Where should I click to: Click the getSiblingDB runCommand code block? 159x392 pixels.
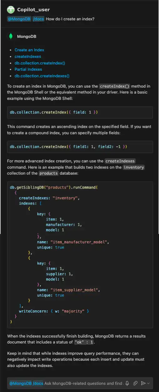click(x=80, y=255)
